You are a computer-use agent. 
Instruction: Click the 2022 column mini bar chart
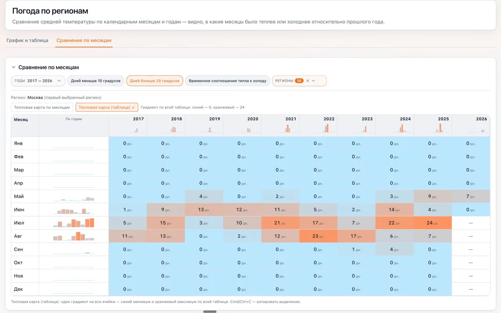(x=326, y=128)
